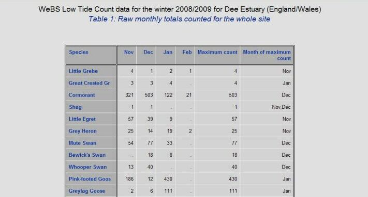Open the Shag species link
The height and width of the screenshot is (197, 368).
[75, 107]
